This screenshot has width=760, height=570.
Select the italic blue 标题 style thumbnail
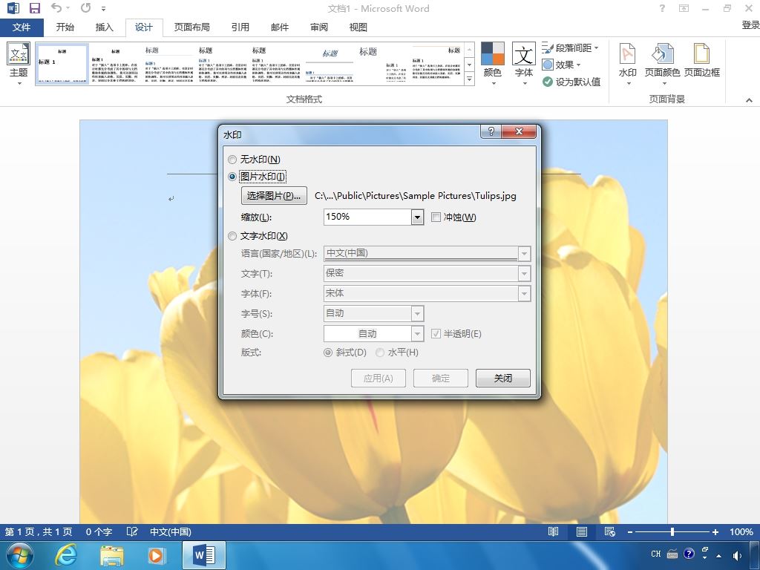330,65
